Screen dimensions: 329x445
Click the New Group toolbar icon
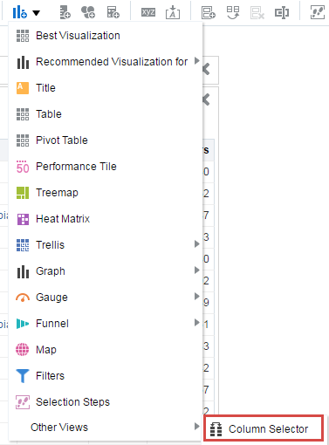tap(88, 12)
